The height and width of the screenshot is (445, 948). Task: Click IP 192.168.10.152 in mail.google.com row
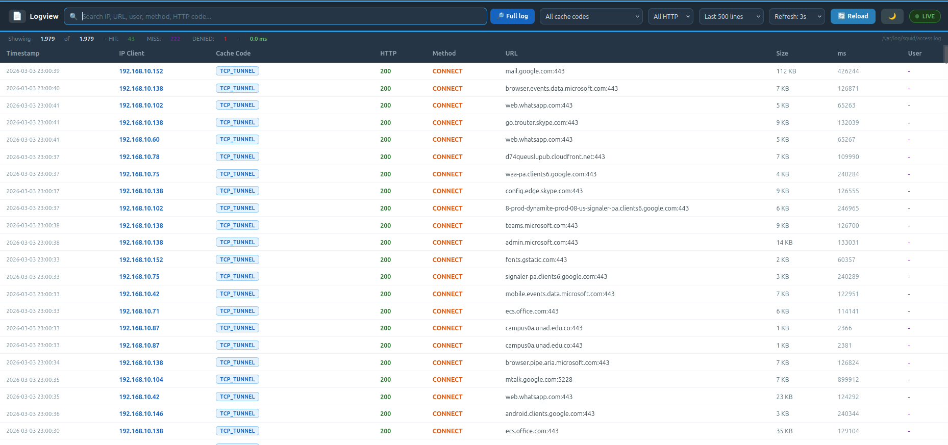pyautogui.click(x=141, y=71)
